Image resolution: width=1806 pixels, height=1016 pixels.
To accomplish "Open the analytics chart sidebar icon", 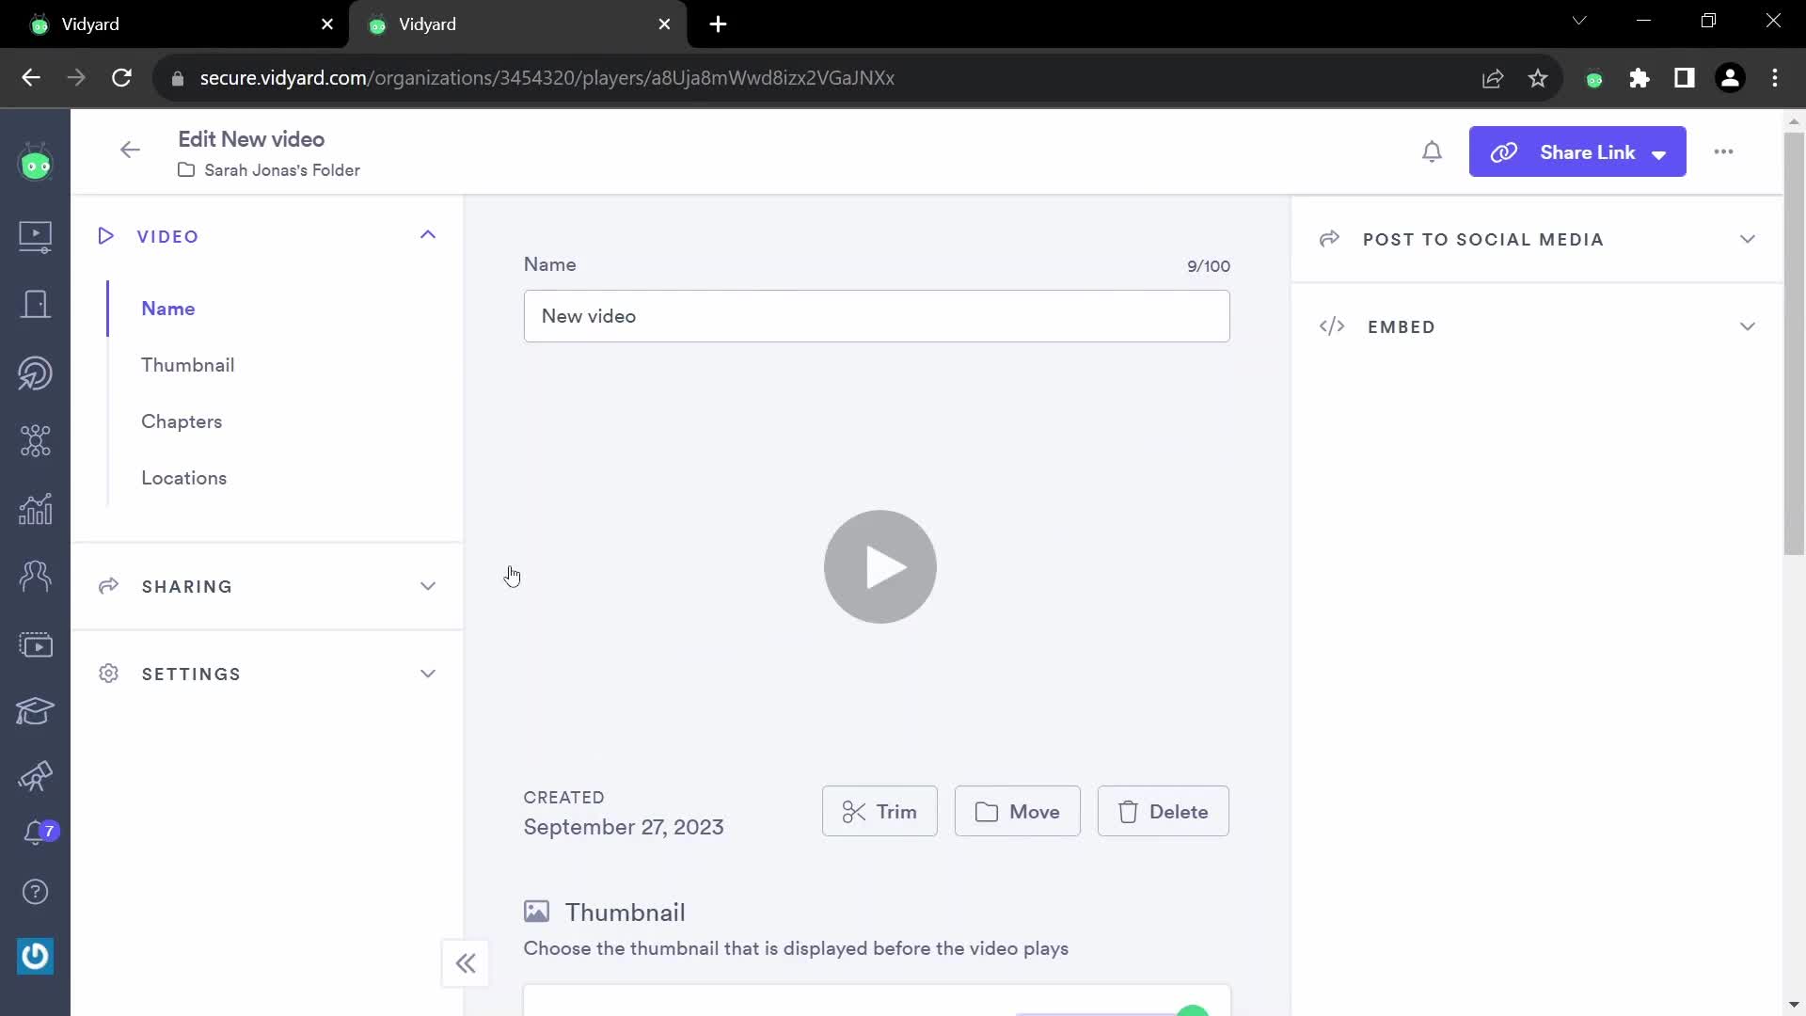I will pyautogui.click(x=36, y=509).
